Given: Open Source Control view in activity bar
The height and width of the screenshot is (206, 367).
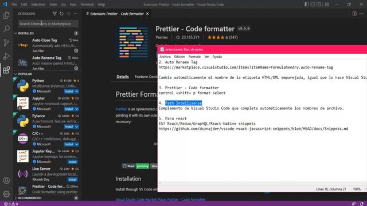Looking at the screenshot, I should pos(6,42).
